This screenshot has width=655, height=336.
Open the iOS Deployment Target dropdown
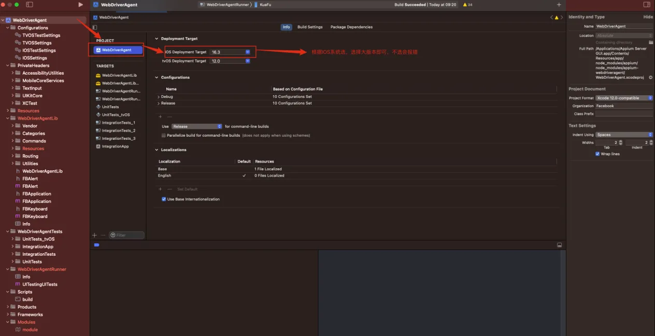pos(248,52)
